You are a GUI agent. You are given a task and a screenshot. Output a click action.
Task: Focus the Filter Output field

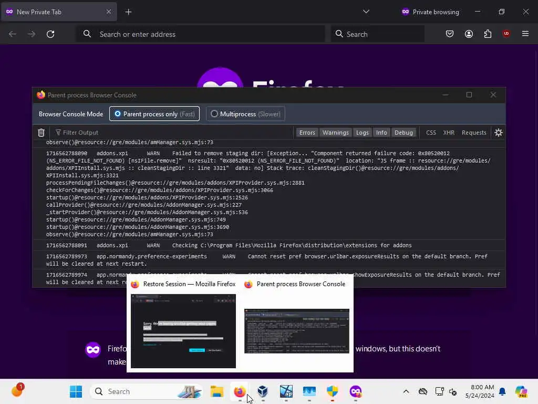tap(173, 133)
